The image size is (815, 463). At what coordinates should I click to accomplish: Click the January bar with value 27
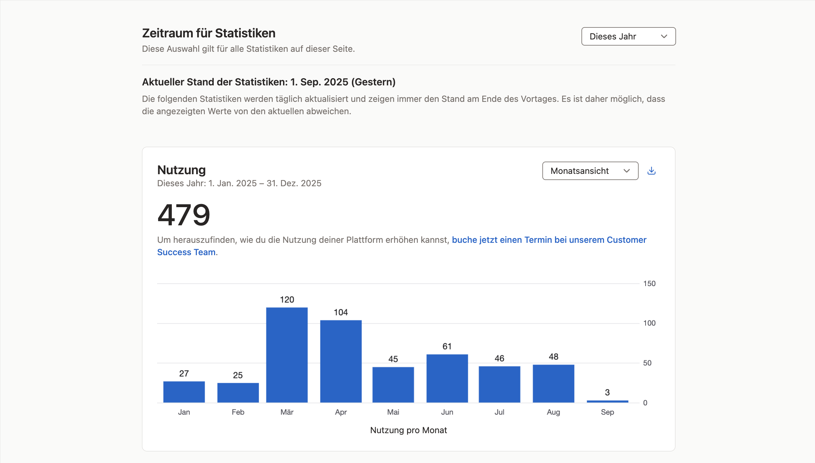184,392
